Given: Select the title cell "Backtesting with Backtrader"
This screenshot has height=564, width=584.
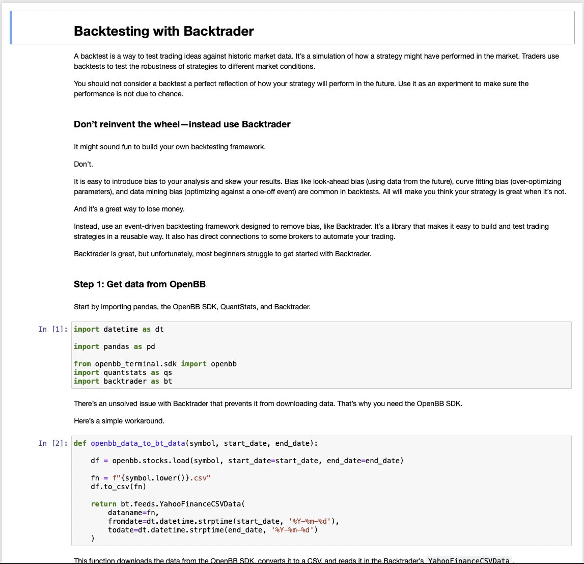Looking at the screenshot, I should (x=163, y=31).
